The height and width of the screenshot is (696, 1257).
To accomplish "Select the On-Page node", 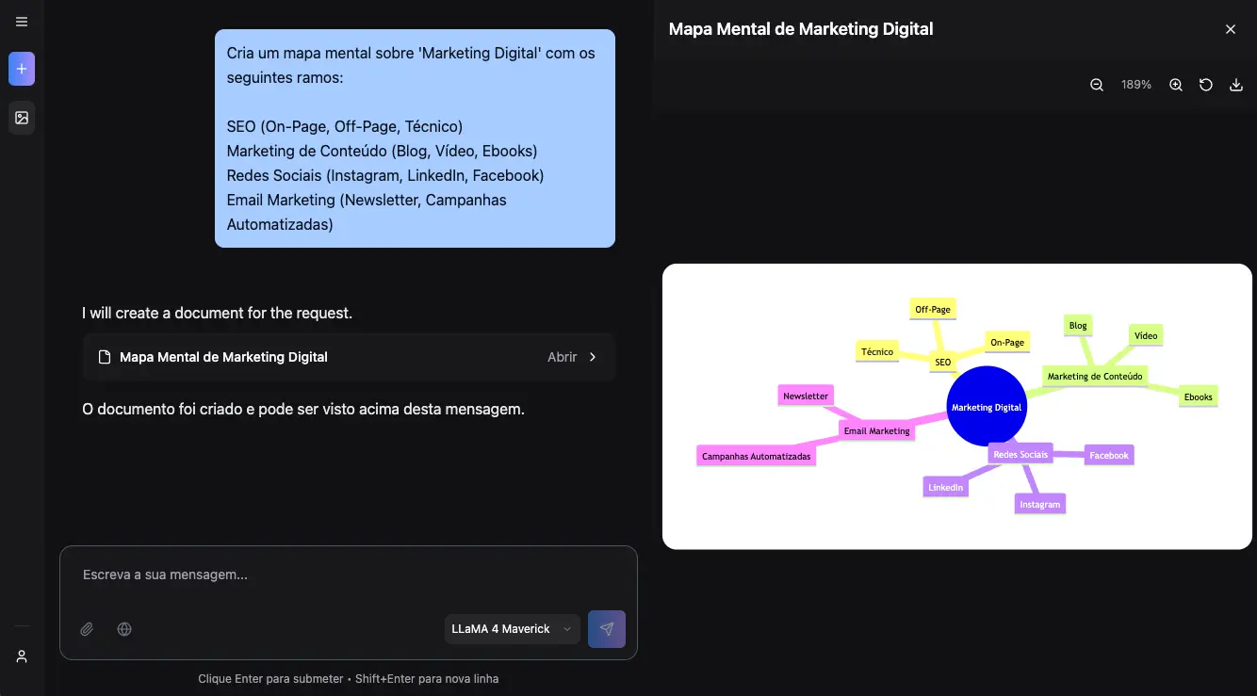I will pos(1007,342).
